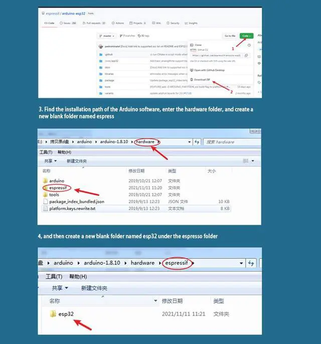Open the master branch dropdown
The width and height of the screenshot is (321, 344).
tap(108, 36)
